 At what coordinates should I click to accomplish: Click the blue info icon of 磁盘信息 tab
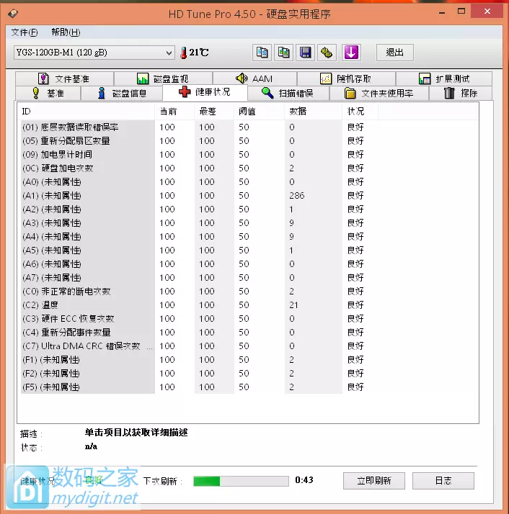pyautogui.click(x=102, y=93)
